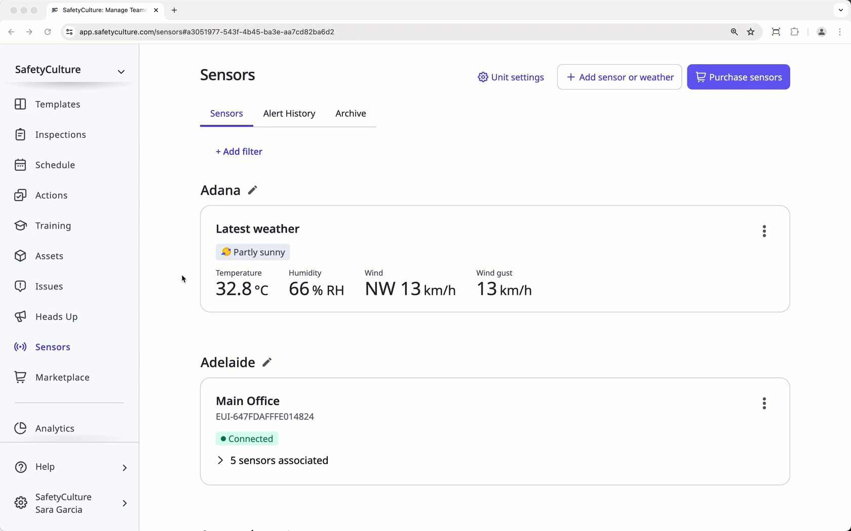Image resolution: width=851 pixels, height=531 pixels.
Task: Switch to the Alert History tab
Action: pos(289,113)
